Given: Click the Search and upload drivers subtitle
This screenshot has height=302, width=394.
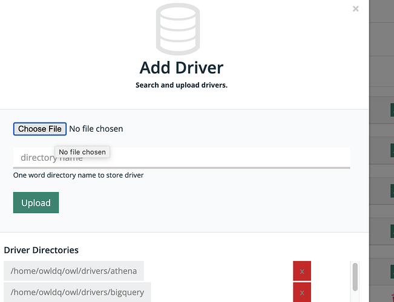Looking at the screenshot, I should tap(182, 85).
